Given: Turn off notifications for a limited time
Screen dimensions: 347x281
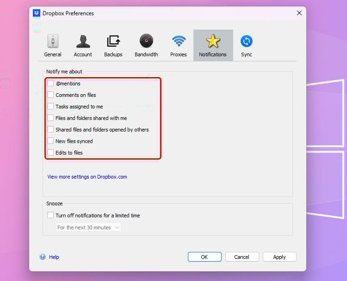Looking at the screenshot, I should point(50,215).
